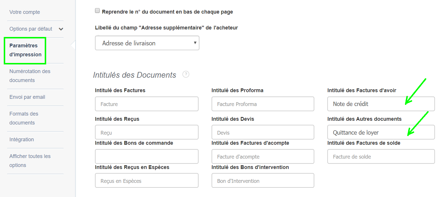Viewport: 439px width, 197px height.
Task: Go to Votre compte settings
Action: click(x=25, y=12)
